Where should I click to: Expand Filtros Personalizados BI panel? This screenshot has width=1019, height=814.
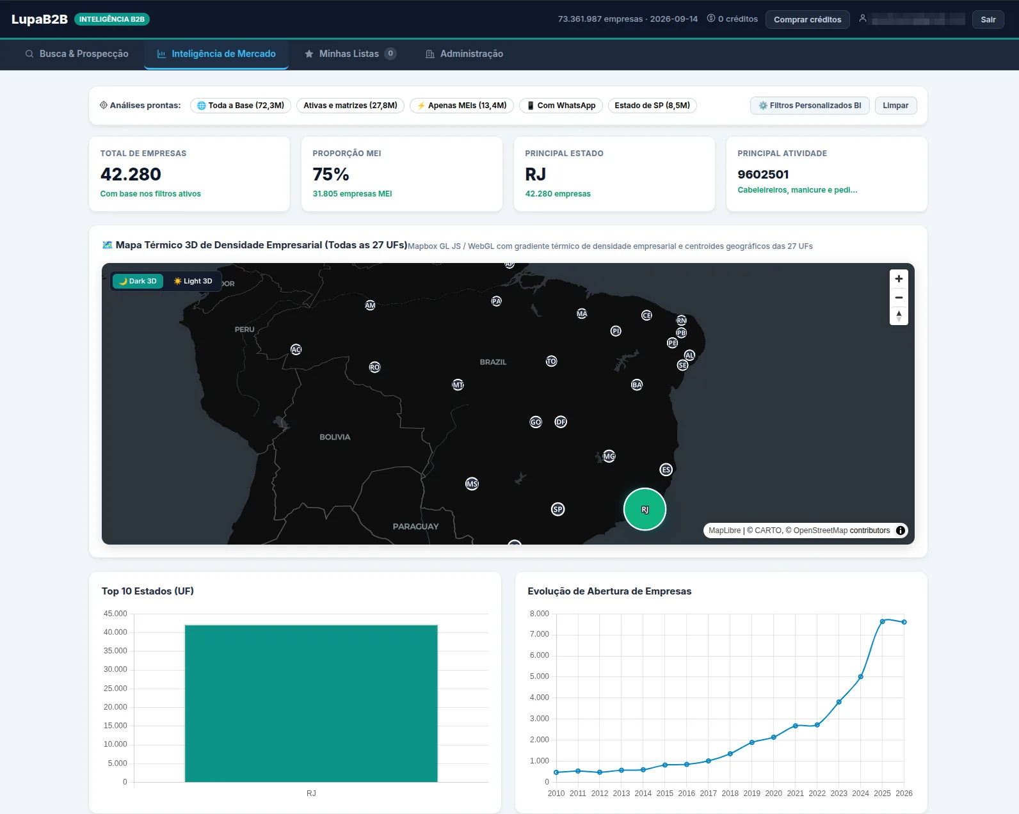(810, 106)
